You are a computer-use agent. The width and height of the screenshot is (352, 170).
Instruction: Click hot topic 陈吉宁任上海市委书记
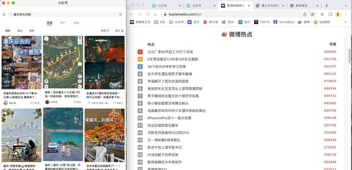pos(165,147)
